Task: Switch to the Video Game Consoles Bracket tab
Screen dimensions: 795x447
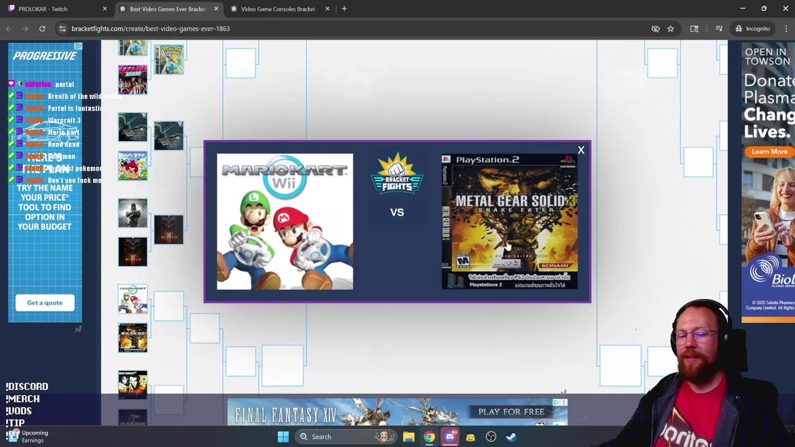Action: (x=278, y=9)
